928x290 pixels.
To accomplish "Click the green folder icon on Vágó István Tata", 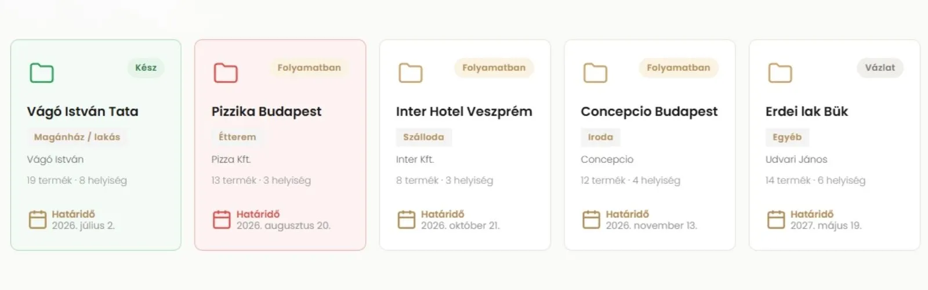I will pyautogui.click(x=42, y=73).
